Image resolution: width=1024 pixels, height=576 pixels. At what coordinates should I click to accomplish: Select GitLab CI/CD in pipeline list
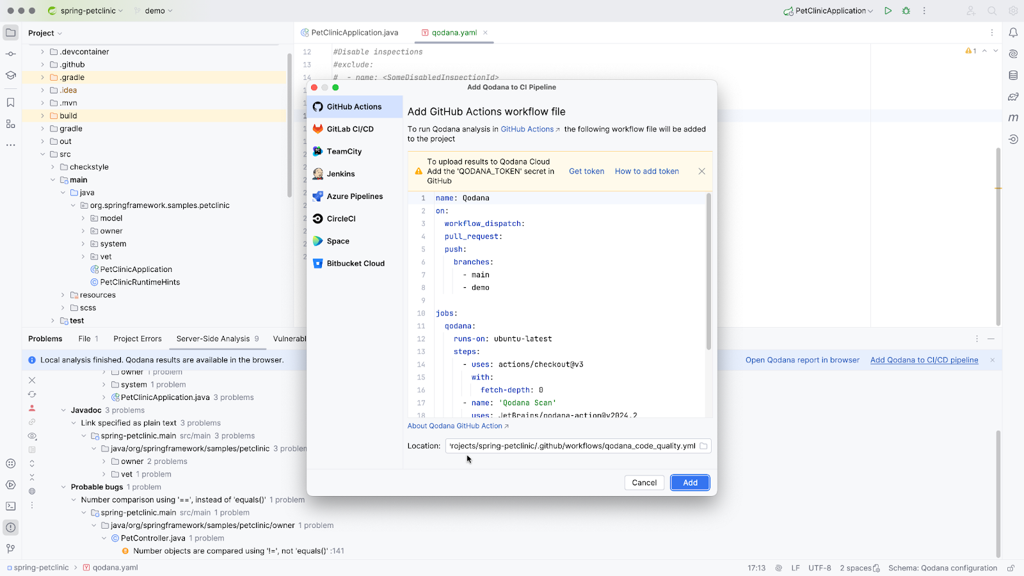pyautogui.click(x=350, y=129)
